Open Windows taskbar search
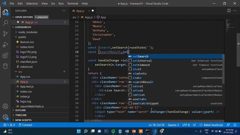 pyautogui.click(x=86, y=131)
